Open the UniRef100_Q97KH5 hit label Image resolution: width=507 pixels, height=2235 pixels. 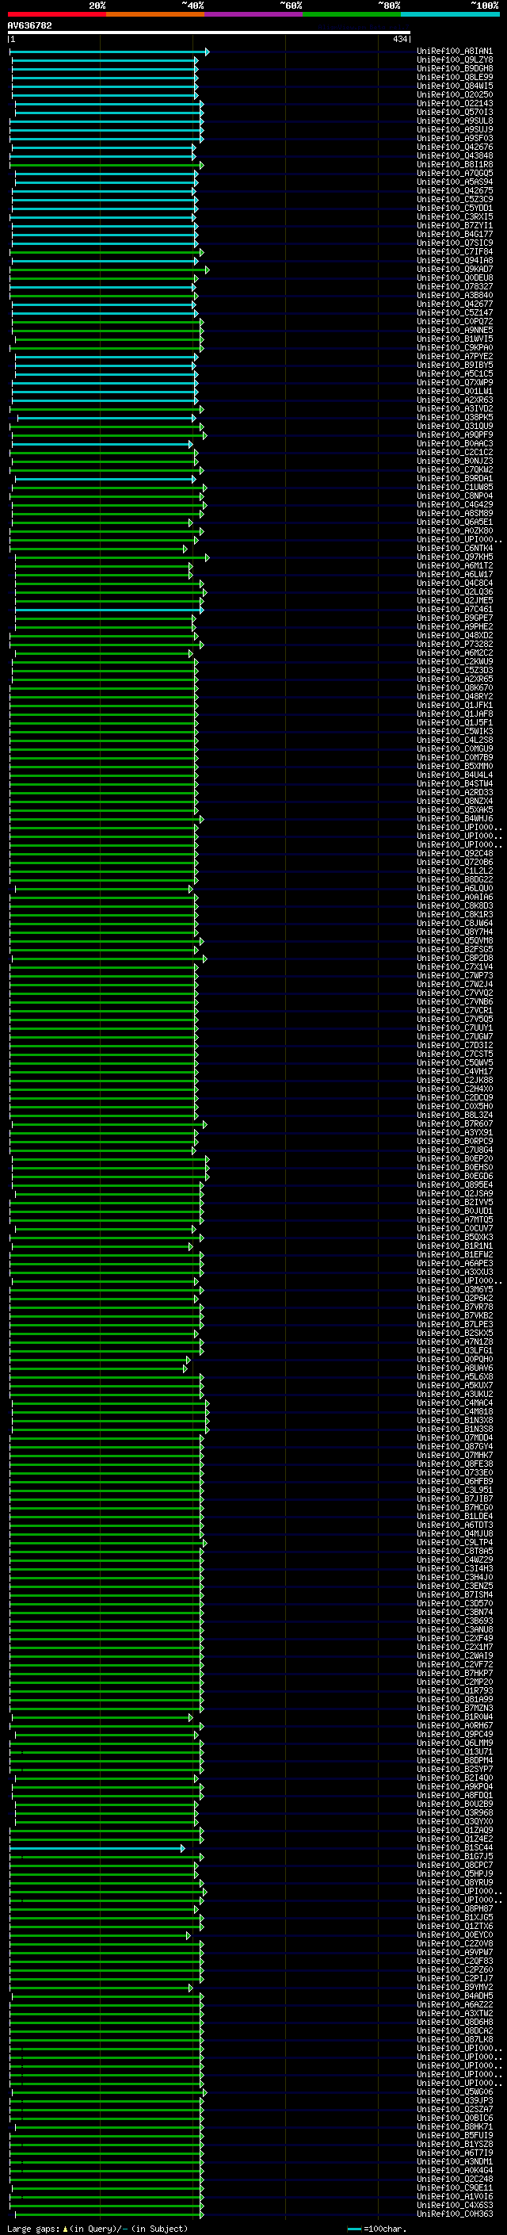coord(454,557)
